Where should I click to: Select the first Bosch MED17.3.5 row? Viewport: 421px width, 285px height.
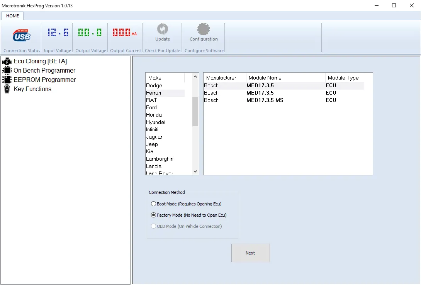click(284, 85)
